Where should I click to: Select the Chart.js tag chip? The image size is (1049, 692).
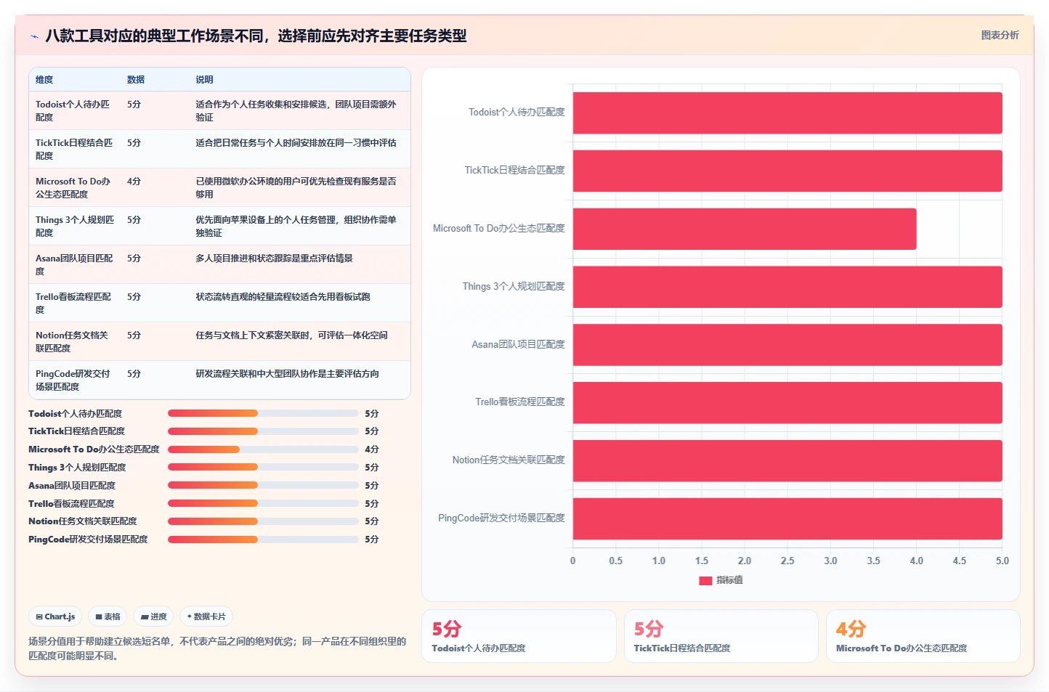(55, 616)
